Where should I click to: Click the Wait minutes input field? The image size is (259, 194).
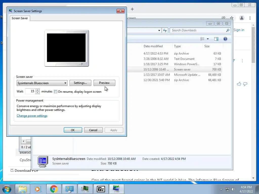(30, 91)
